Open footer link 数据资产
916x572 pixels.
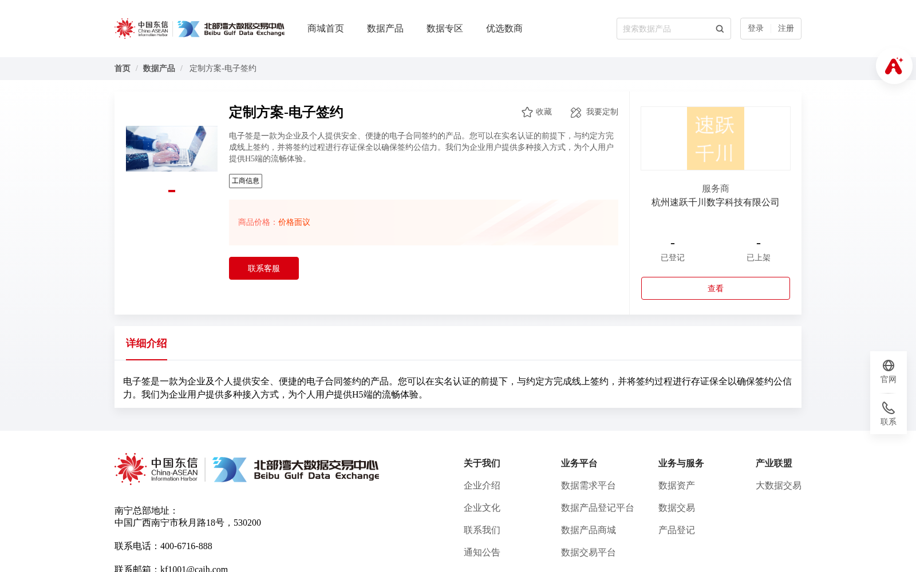pyautogui.click(x=677, y=486)
